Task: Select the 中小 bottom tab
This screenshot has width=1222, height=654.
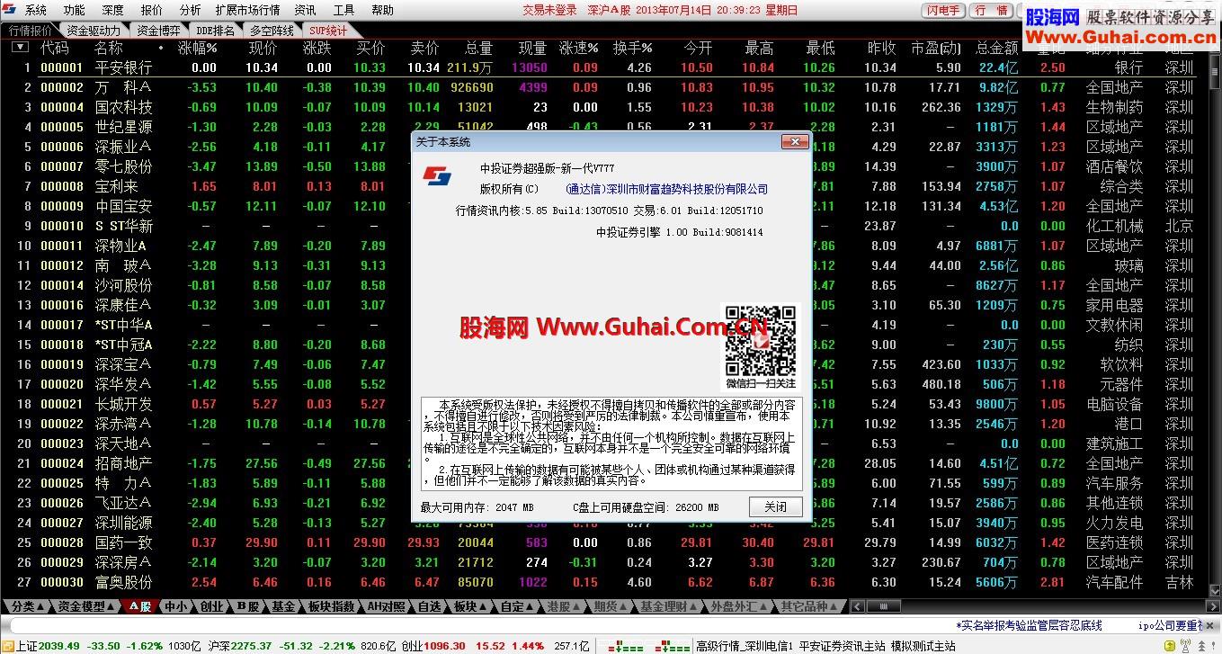Action: coord(175,607)
